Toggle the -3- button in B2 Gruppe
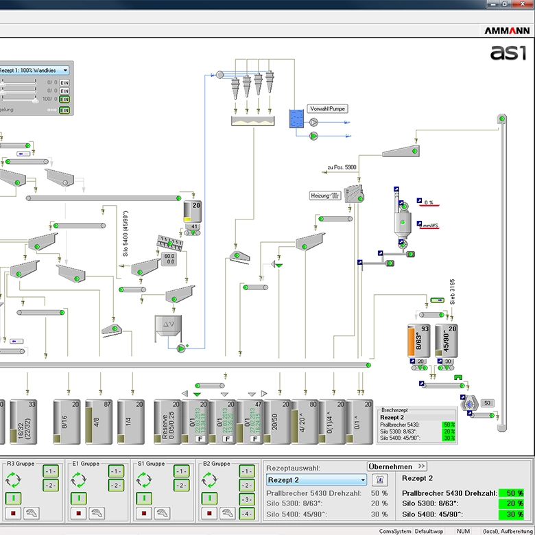 [x=247, y=499]
